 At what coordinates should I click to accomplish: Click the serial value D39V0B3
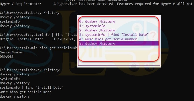click(x=7, y=57)
